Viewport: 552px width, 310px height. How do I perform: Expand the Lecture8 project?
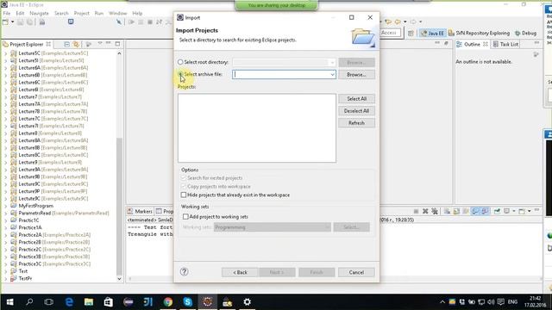click(5, 133)
